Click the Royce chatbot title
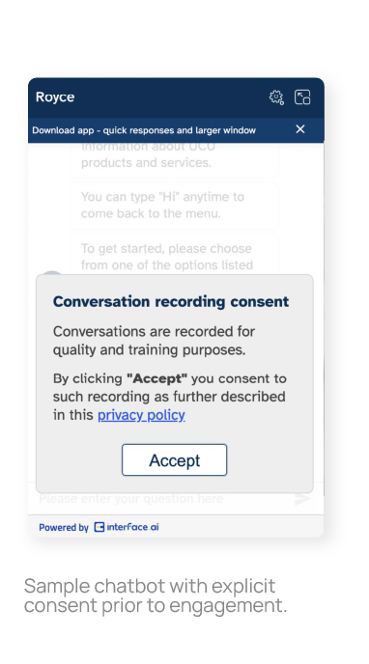 click(55, 97)
